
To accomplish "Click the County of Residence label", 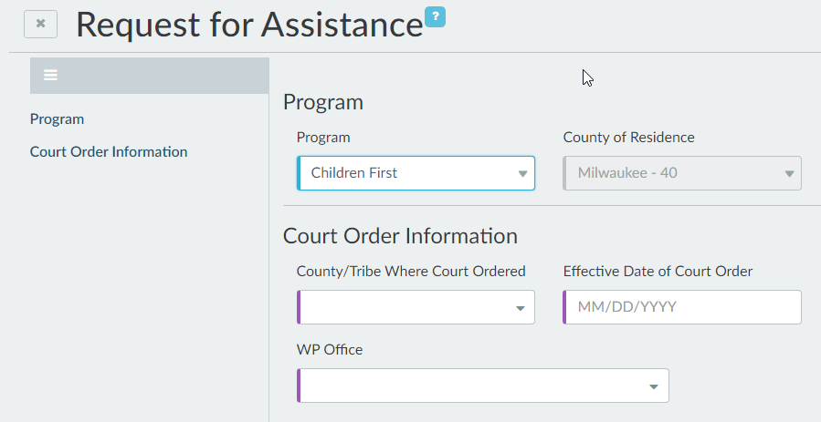I will 628,138.
